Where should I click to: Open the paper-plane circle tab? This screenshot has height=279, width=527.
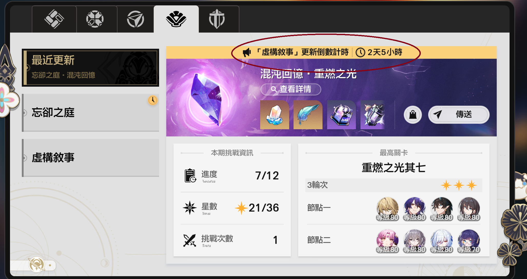[x=135, y=19]
